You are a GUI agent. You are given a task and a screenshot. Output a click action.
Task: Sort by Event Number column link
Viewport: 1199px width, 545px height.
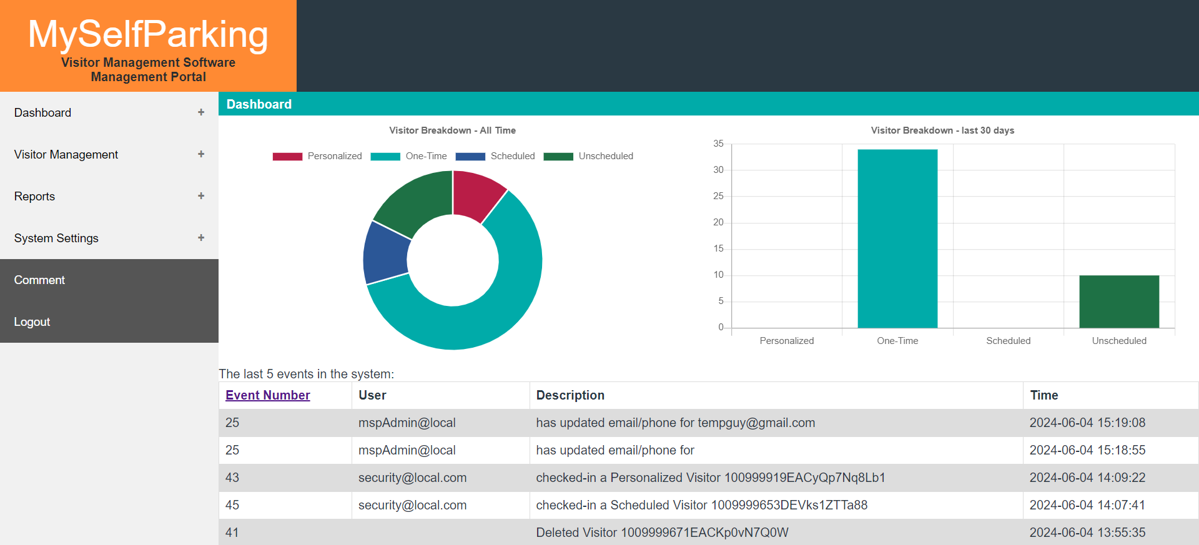pyautogui.click(x=267, y=395)
